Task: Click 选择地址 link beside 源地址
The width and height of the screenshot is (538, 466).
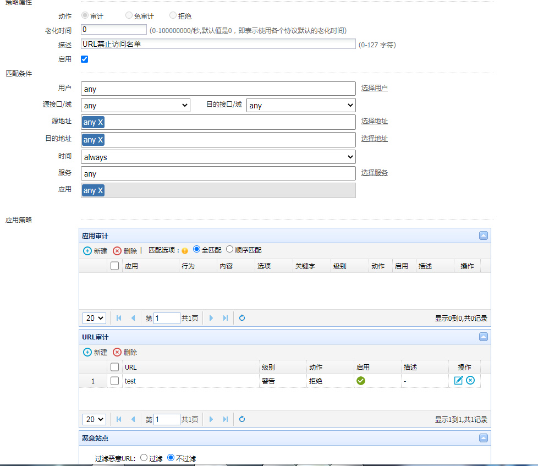Action: (374, 121)
